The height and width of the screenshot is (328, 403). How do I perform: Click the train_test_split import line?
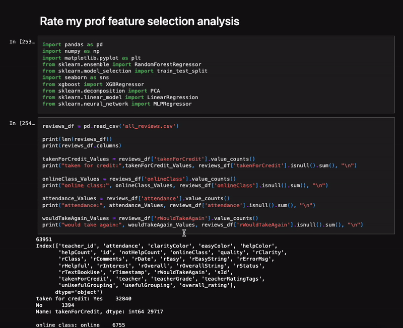coord(125,71)
